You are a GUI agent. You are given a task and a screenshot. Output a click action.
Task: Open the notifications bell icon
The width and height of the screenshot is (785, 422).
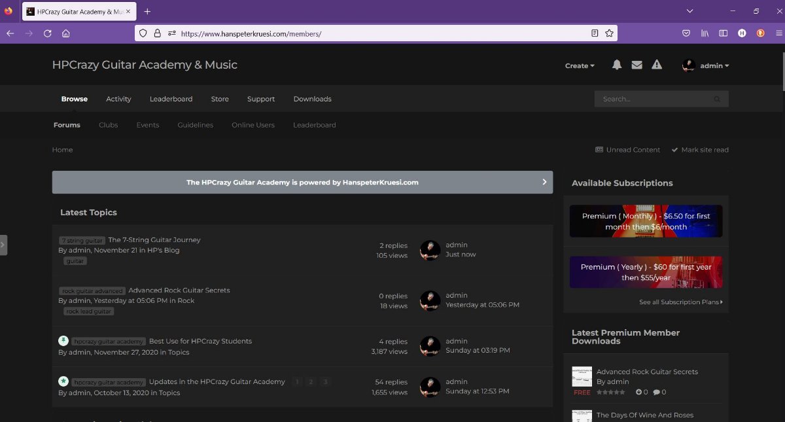click(616, 65)
